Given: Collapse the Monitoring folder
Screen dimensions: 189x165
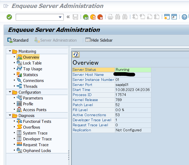Looking at the screenshot, I should coord(10,51).
